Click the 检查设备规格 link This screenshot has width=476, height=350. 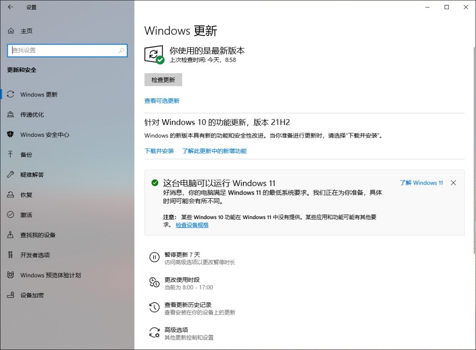point(192,225)
